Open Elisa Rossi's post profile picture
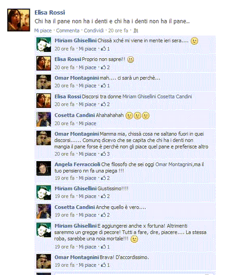244x275 pixels. (18, 20)
